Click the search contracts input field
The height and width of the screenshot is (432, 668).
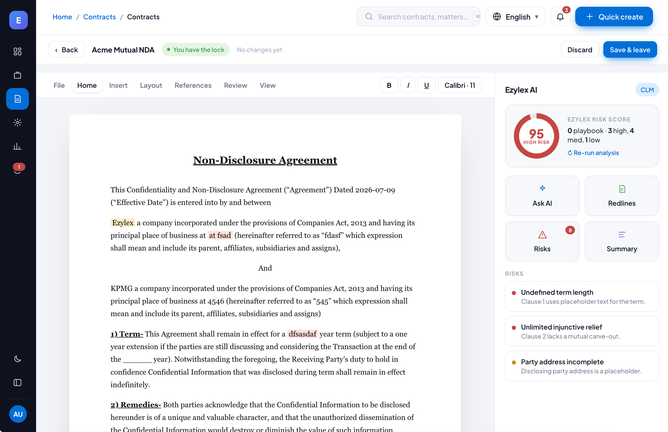(x=418, y=17)
